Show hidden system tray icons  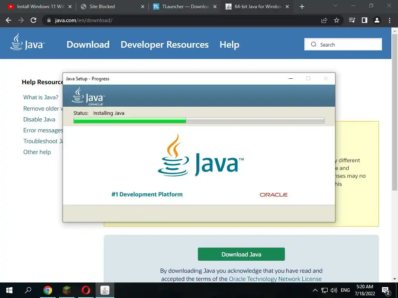point(315,290)
